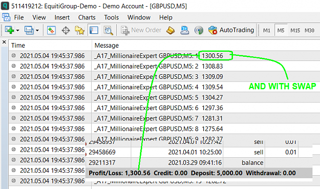Select order number 29458669

pos(102,152)
